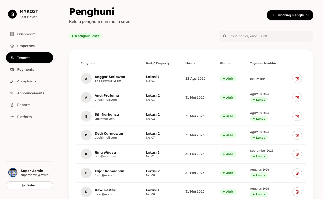Open the Dashboard menu item
This screenshot has height=199, width=323.
tap(29, 34)
